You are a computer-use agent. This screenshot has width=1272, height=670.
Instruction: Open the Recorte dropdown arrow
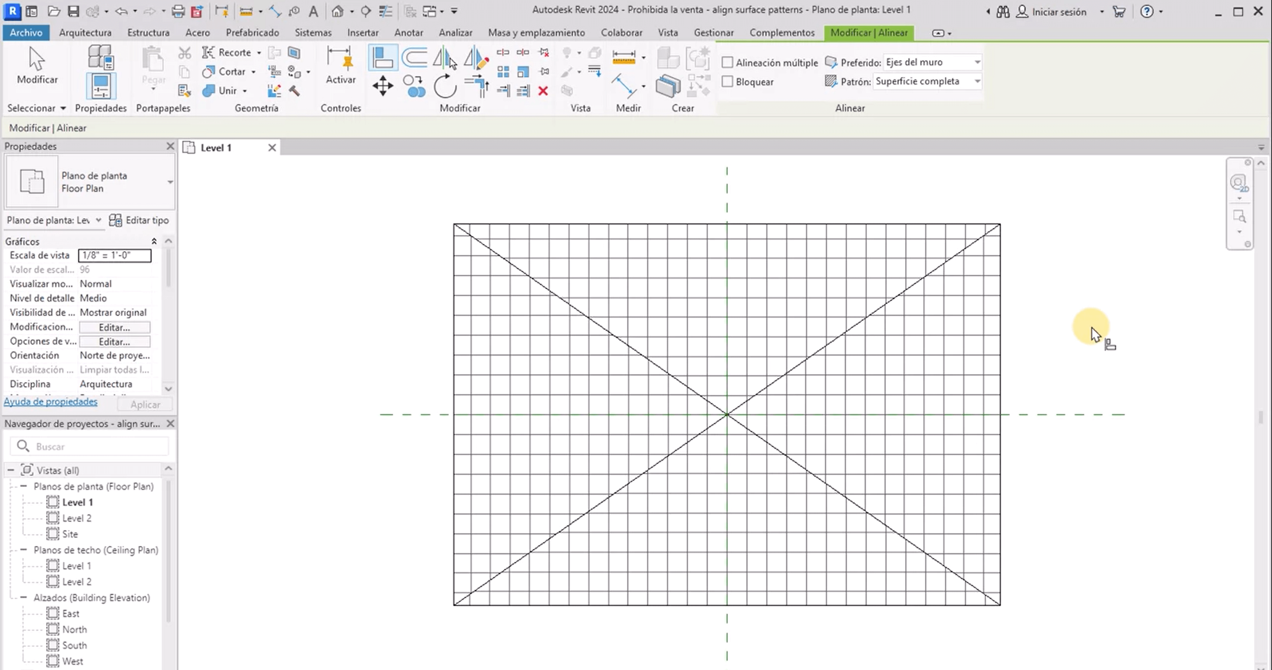(259, 53)
